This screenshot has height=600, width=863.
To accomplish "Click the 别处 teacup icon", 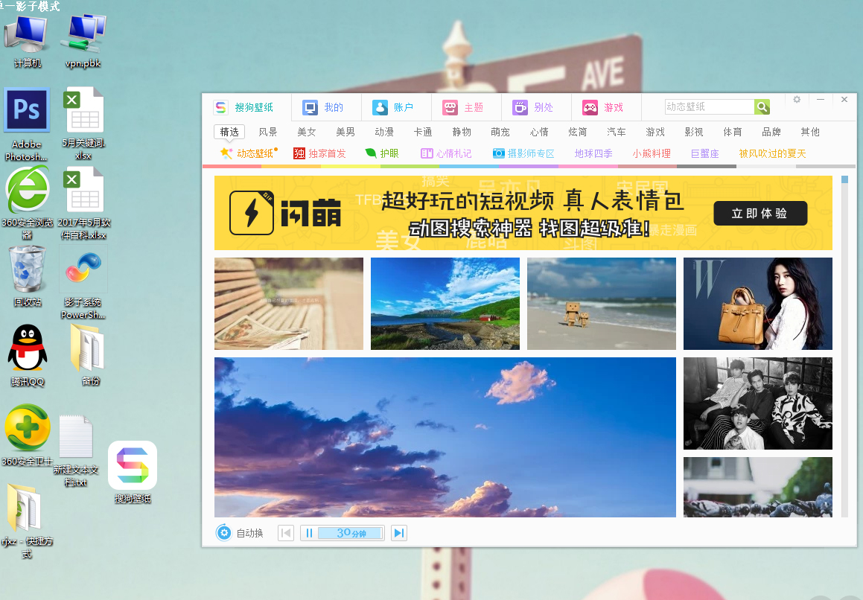I will pyautogui.click(x=520, y=107).
